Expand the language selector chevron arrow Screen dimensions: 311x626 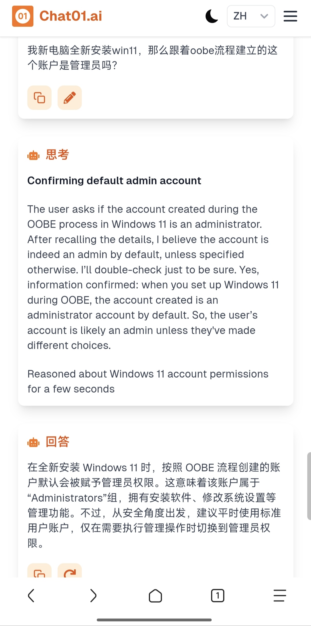(264, 16)
